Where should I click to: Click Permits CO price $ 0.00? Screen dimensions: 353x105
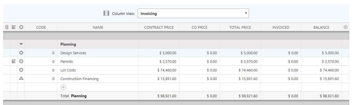(212, 62)
